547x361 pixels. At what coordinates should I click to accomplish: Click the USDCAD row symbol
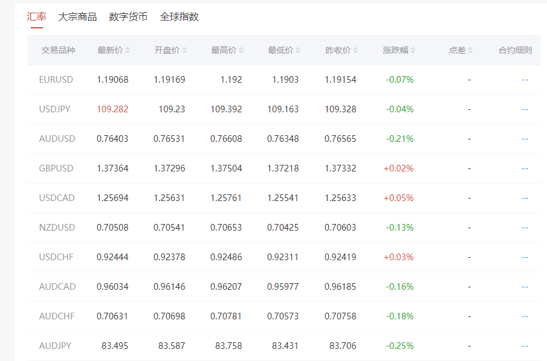tap(56, 198)
